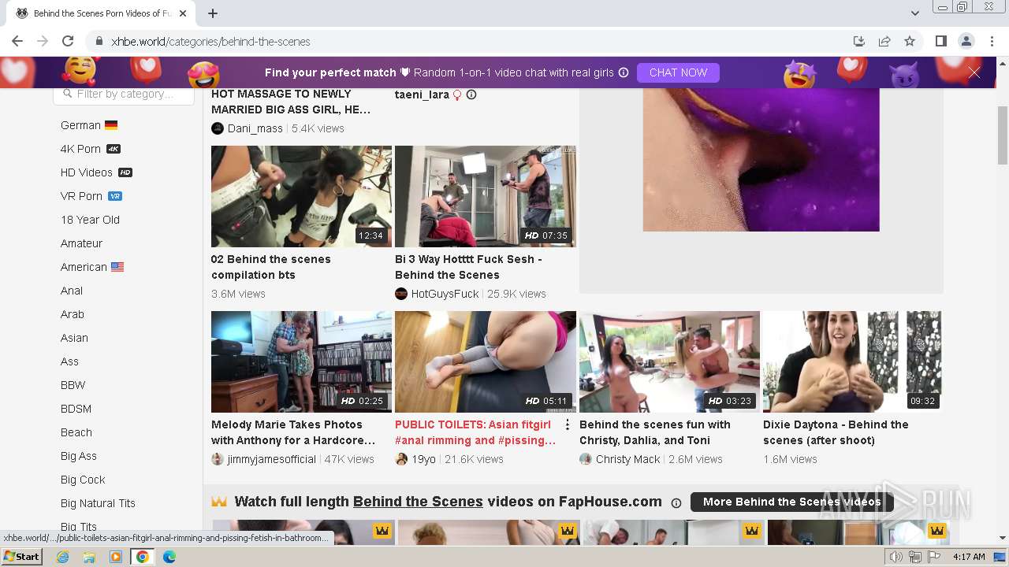1009x567 pixels.
Task: Toggle the browser side panel
Action: tap(940, 41)
